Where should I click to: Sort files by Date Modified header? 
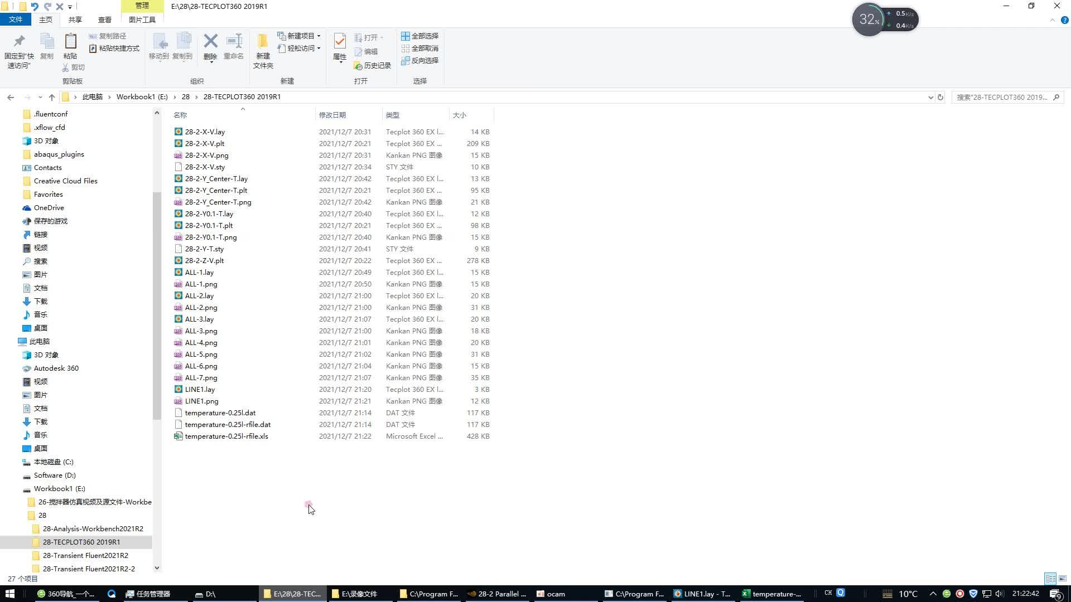tap(349, 115)
